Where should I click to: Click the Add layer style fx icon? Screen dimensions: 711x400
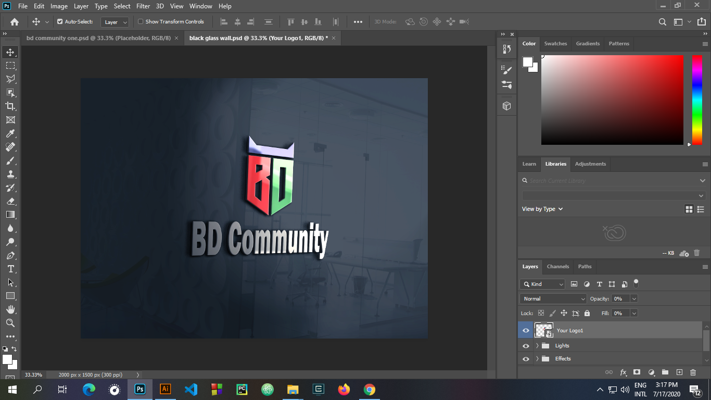point(623,372)
